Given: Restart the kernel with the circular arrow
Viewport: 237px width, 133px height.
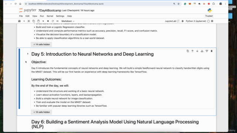Looking at the screenshot, I should click(x=53, y=21).
